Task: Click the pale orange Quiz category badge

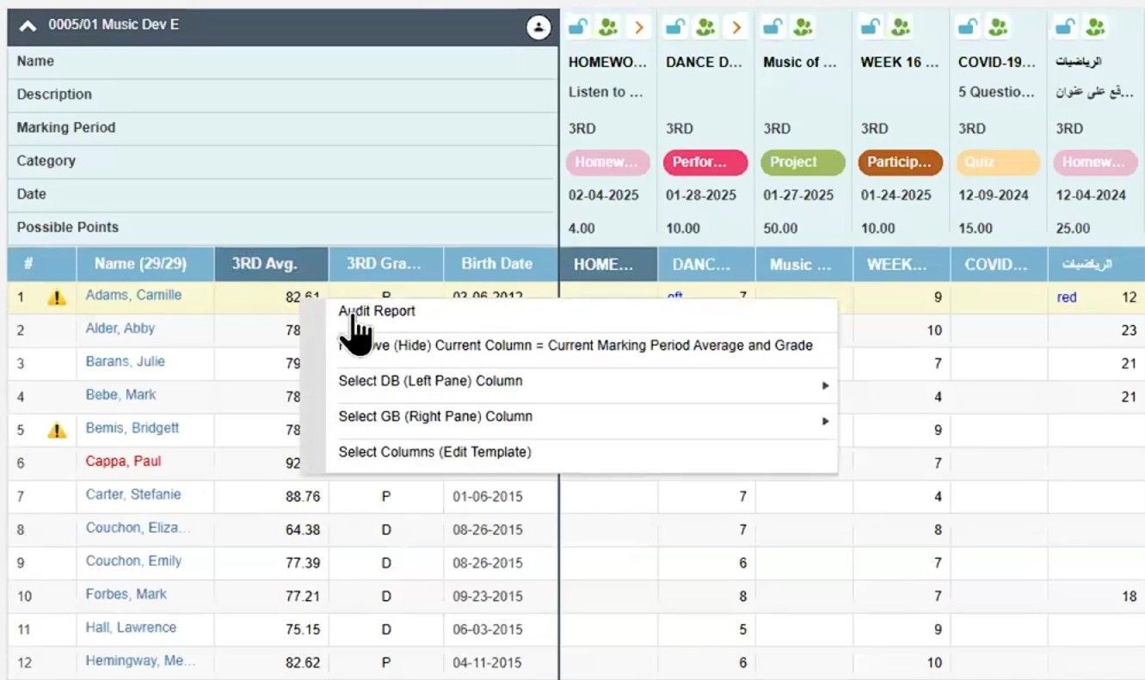Action: pyautogui.click(x=998, y=162)
